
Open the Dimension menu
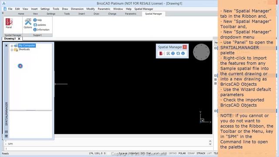click(x=77, y=9)
